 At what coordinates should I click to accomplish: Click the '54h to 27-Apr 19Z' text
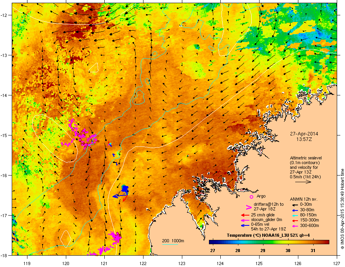tap(269, 229)
